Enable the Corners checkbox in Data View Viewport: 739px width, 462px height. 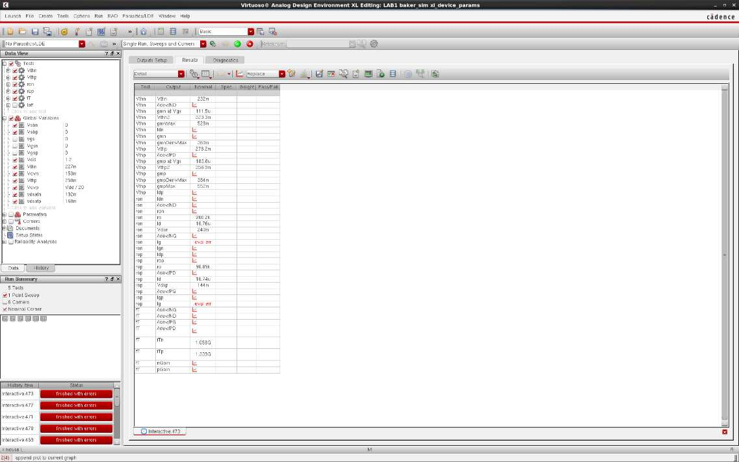[x=11, y=222]
